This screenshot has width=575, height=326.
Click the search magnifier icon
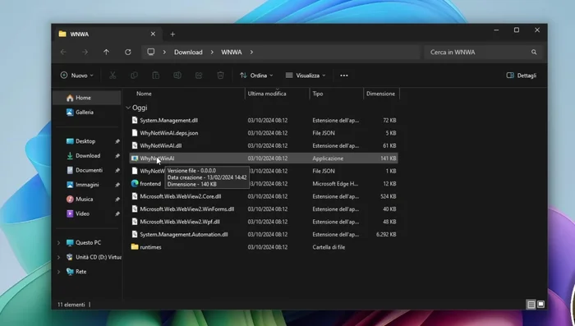pyautogui.click(x=534, y=52)
